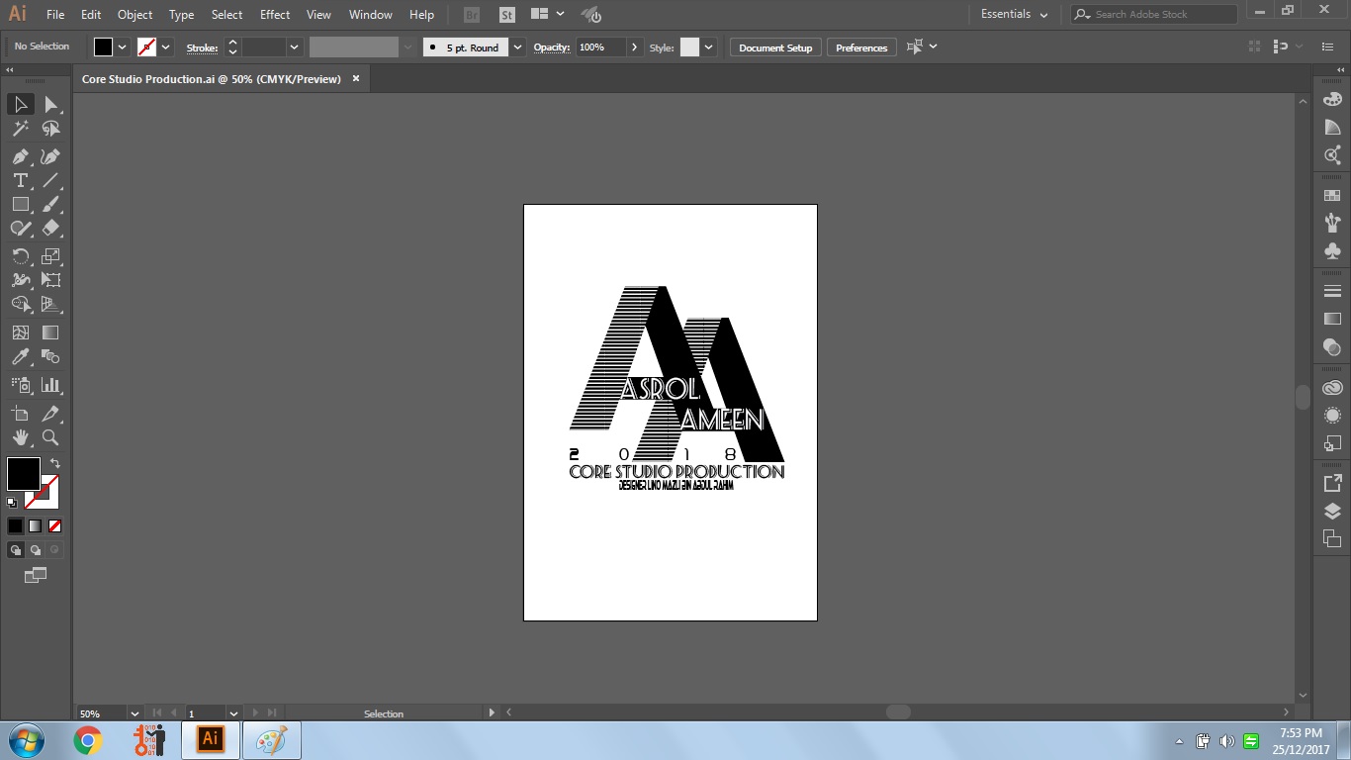Image resolution: width=1351 pixels, height=760 pixels.
Task: Swap fill and stroke colors
Action: click(55, 463)
